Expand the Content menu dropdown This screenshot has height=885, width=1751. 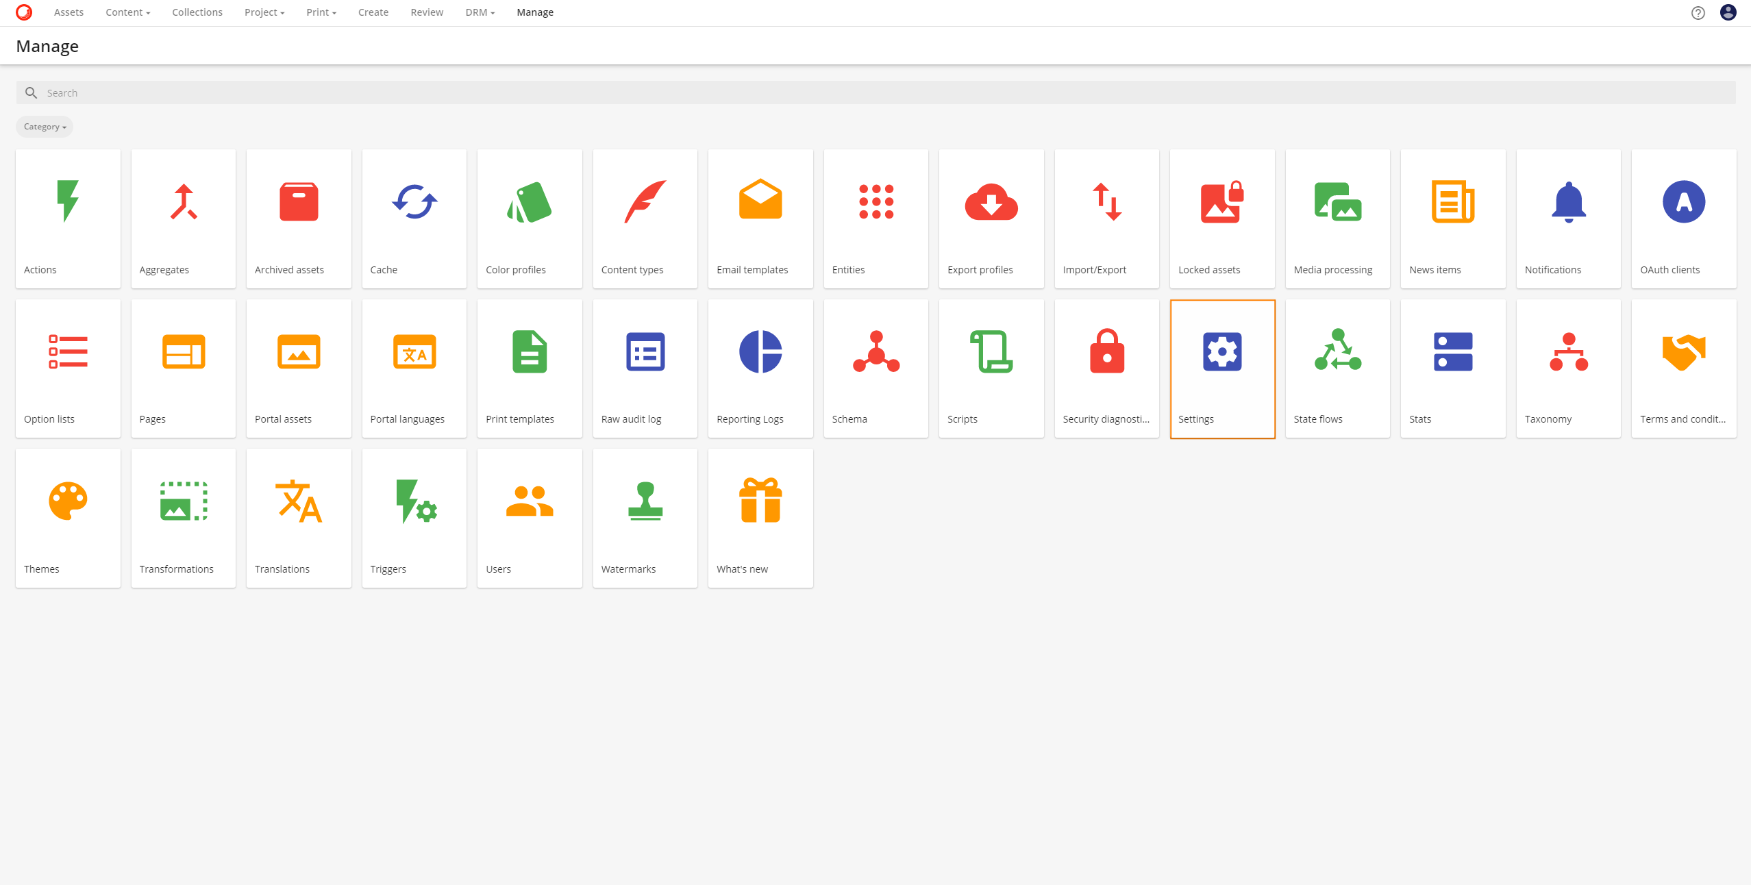[x=127, y=12]
